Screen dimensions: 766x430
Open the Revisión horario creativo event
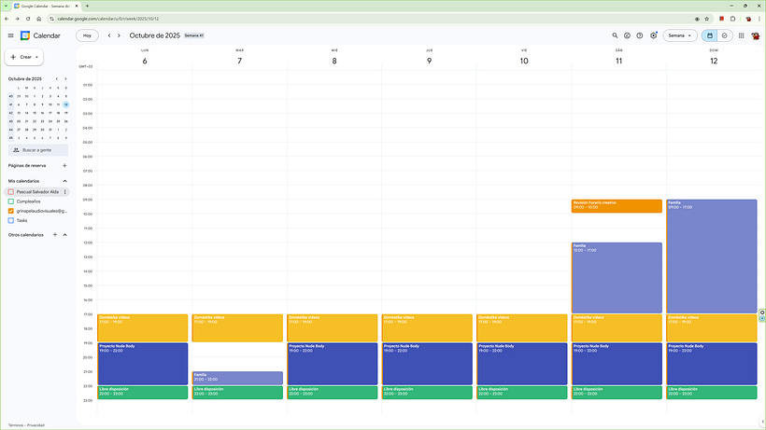pos(617,206)
